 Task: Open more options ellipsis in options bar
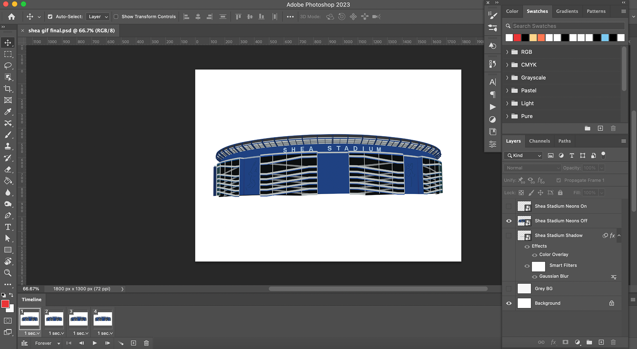pyautogui.click(x=290, y=17)
